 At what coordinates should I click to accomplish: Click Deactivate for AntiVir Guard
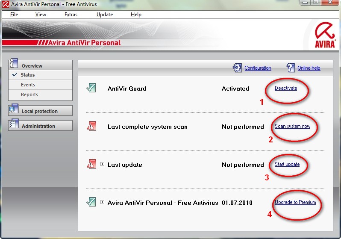(286, 88)
